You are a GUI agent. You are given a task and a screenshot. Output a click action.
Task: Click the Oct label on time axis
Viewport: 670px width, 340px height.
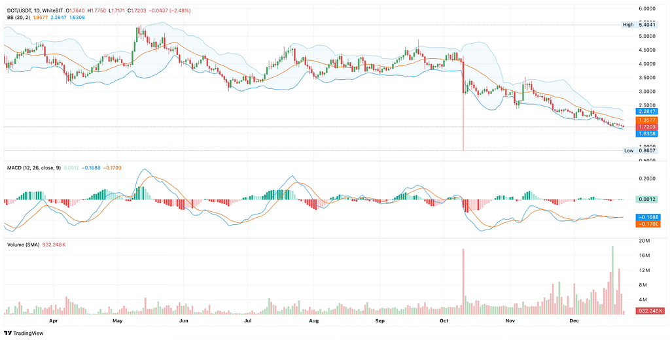444,320
